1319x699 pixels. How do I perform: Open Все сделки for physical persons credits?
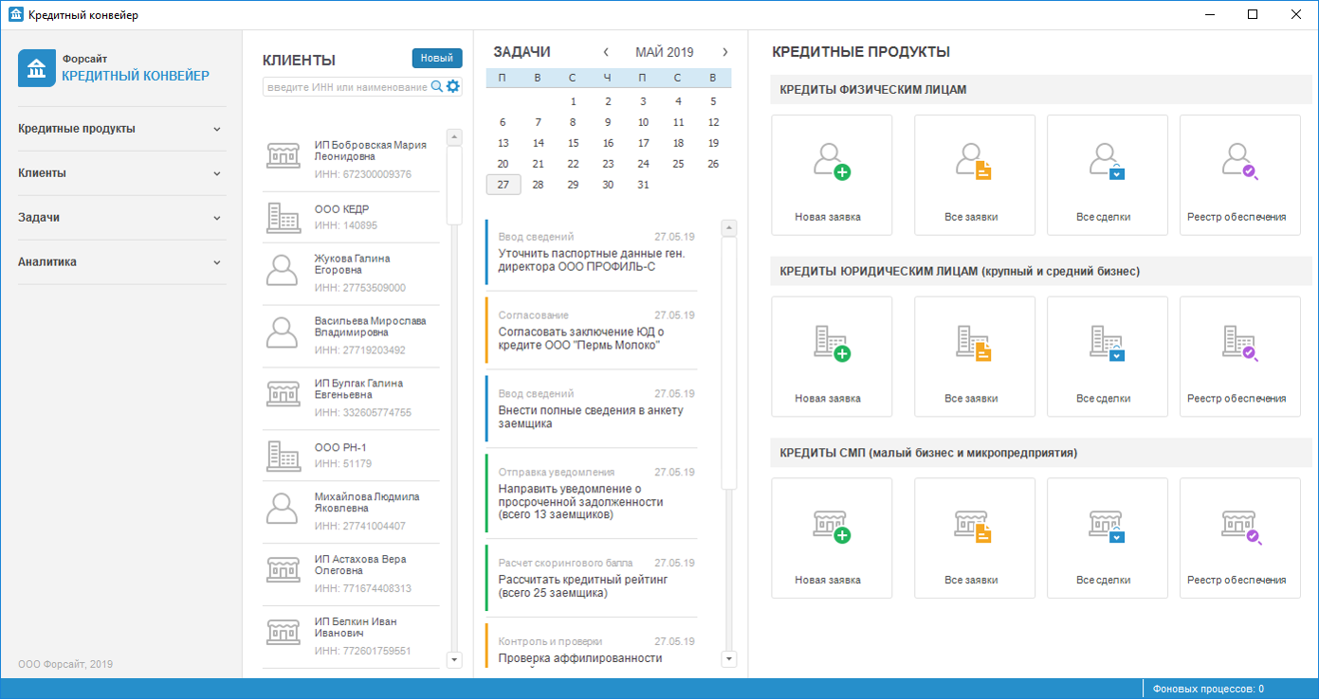click(x=1107, y=175)
